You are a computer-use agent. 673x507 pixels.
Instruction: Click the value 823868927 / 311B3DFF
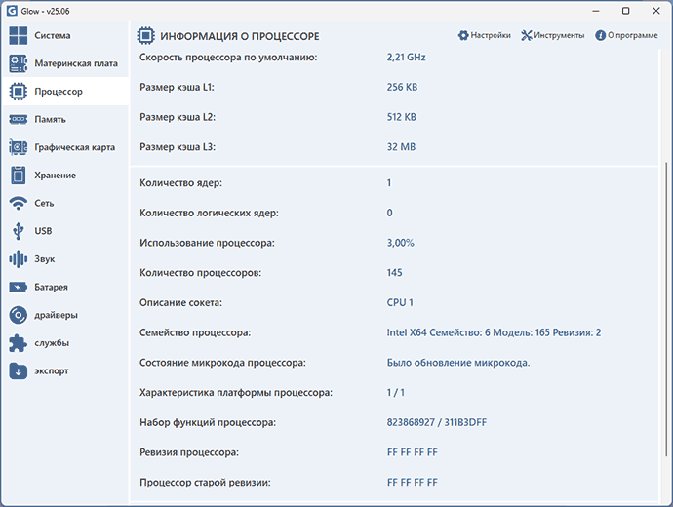[437, 422]
